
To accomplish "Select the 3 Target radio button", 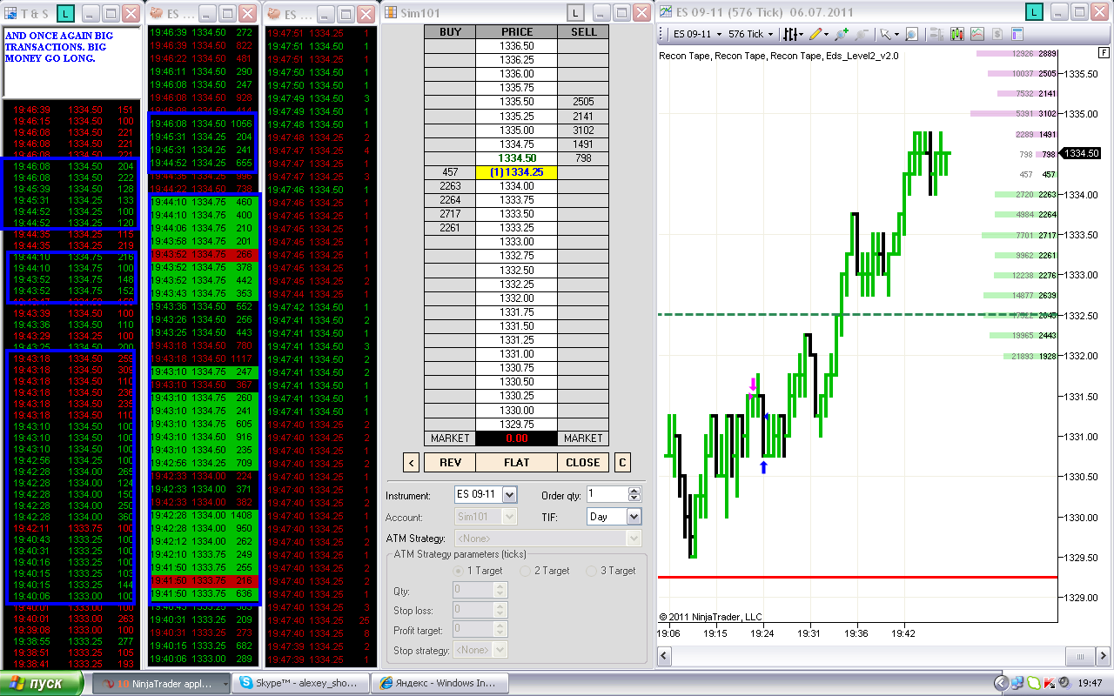I will (593, 571).
